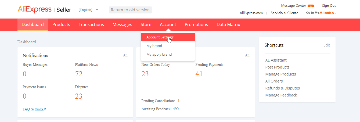The height and width of the screenshot is (122, 360).
Task: Click Pending Payments count 41
Action: tap(199, 74)
